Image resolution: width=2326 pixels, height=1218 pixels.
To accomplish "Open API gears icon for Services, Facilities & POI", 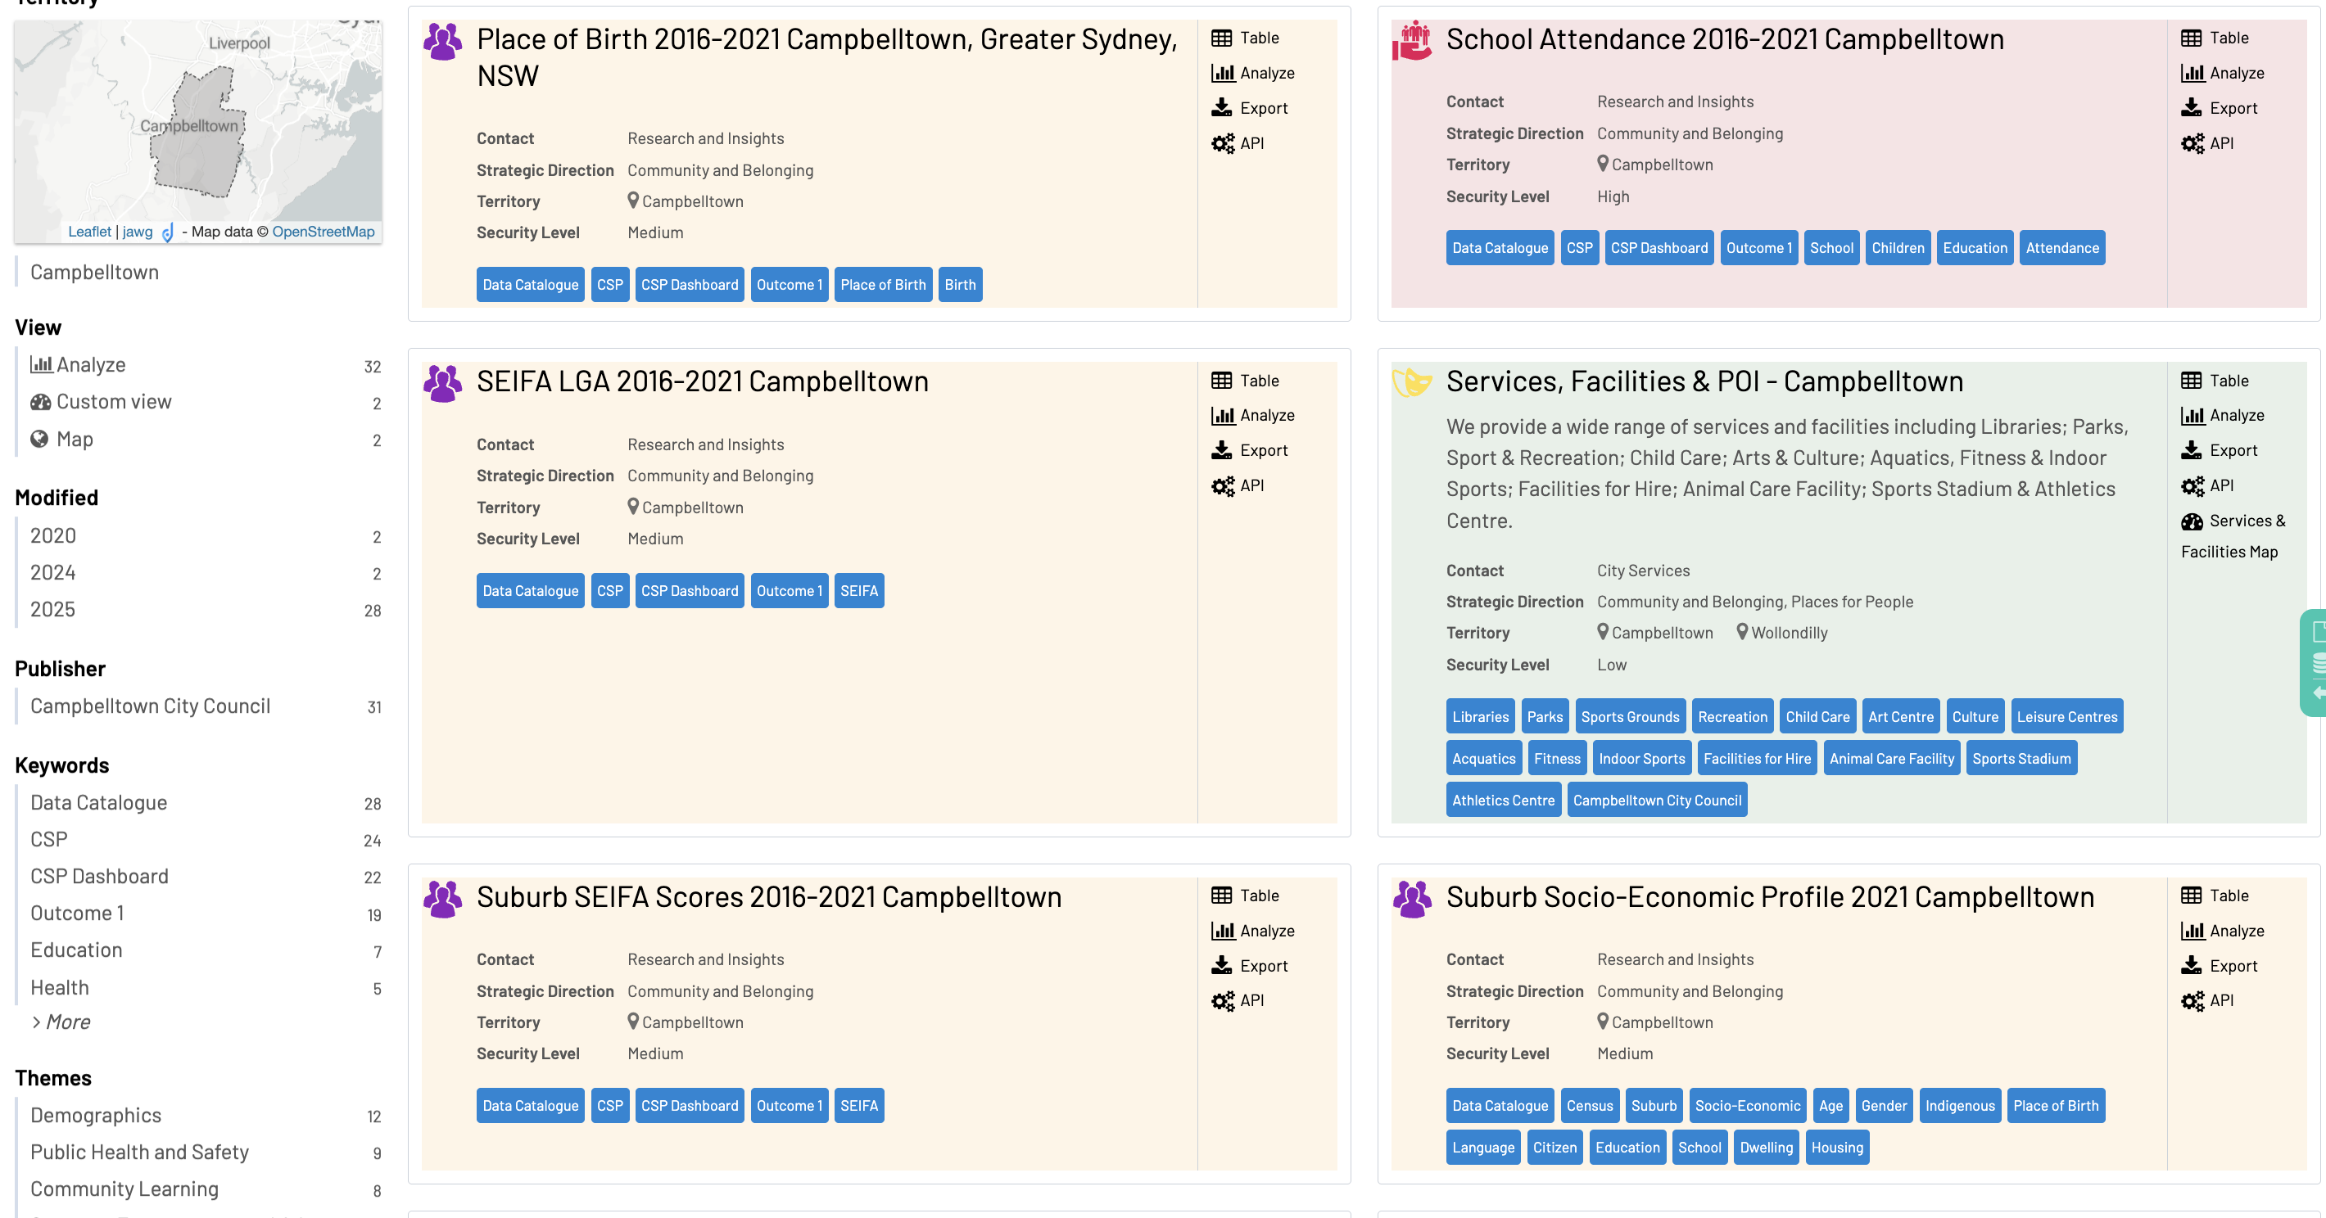I will [2192, 485].
